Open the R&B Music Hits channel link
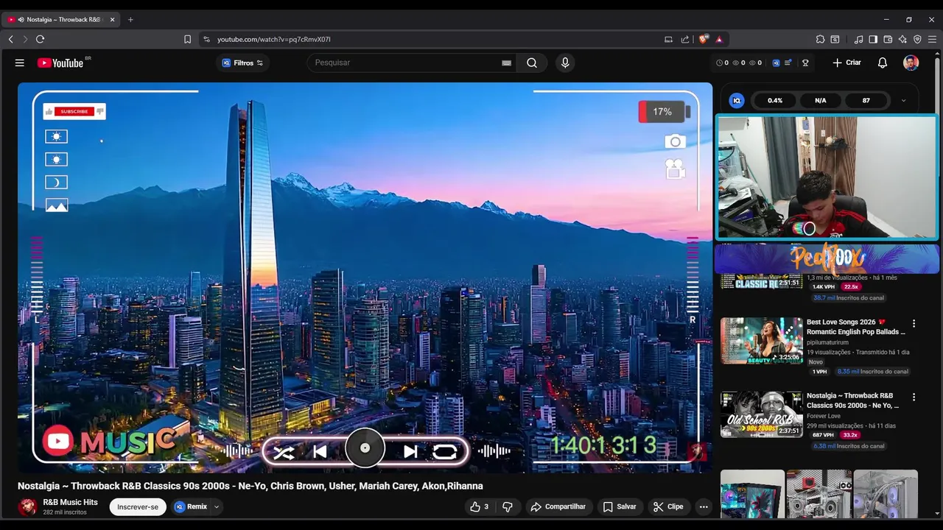This screenshot has width=943, height=530. 70,502
